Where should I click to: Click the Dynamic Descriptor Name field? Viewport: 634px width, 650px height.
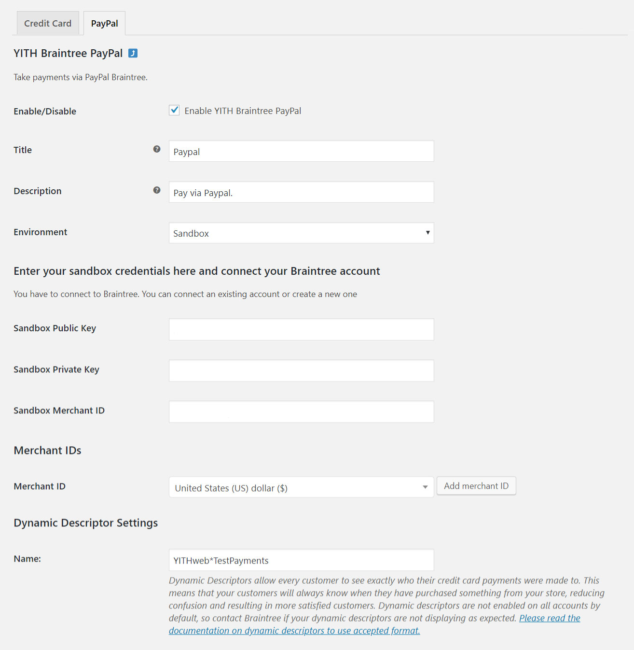tap(301, 560)
